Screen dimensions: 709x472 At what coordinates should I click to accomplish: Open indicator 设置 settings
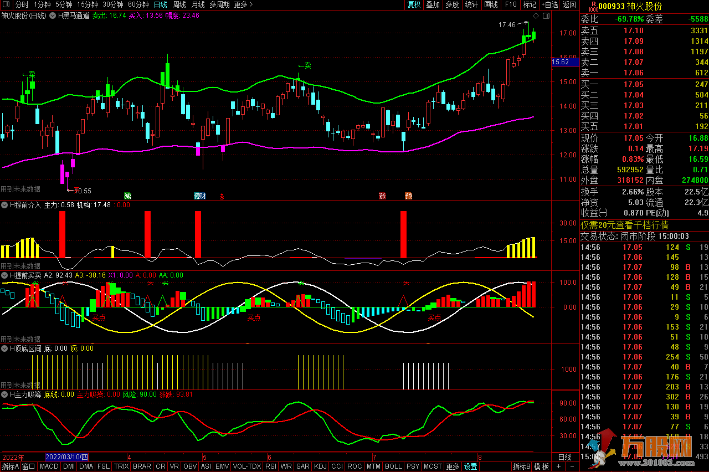pyautogui.click(x=471, y=466)
